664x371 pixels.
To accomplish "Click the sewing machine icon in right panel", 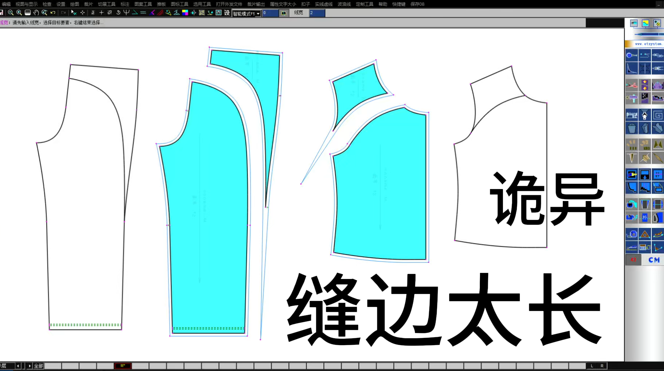I will (x=632, y=115).
